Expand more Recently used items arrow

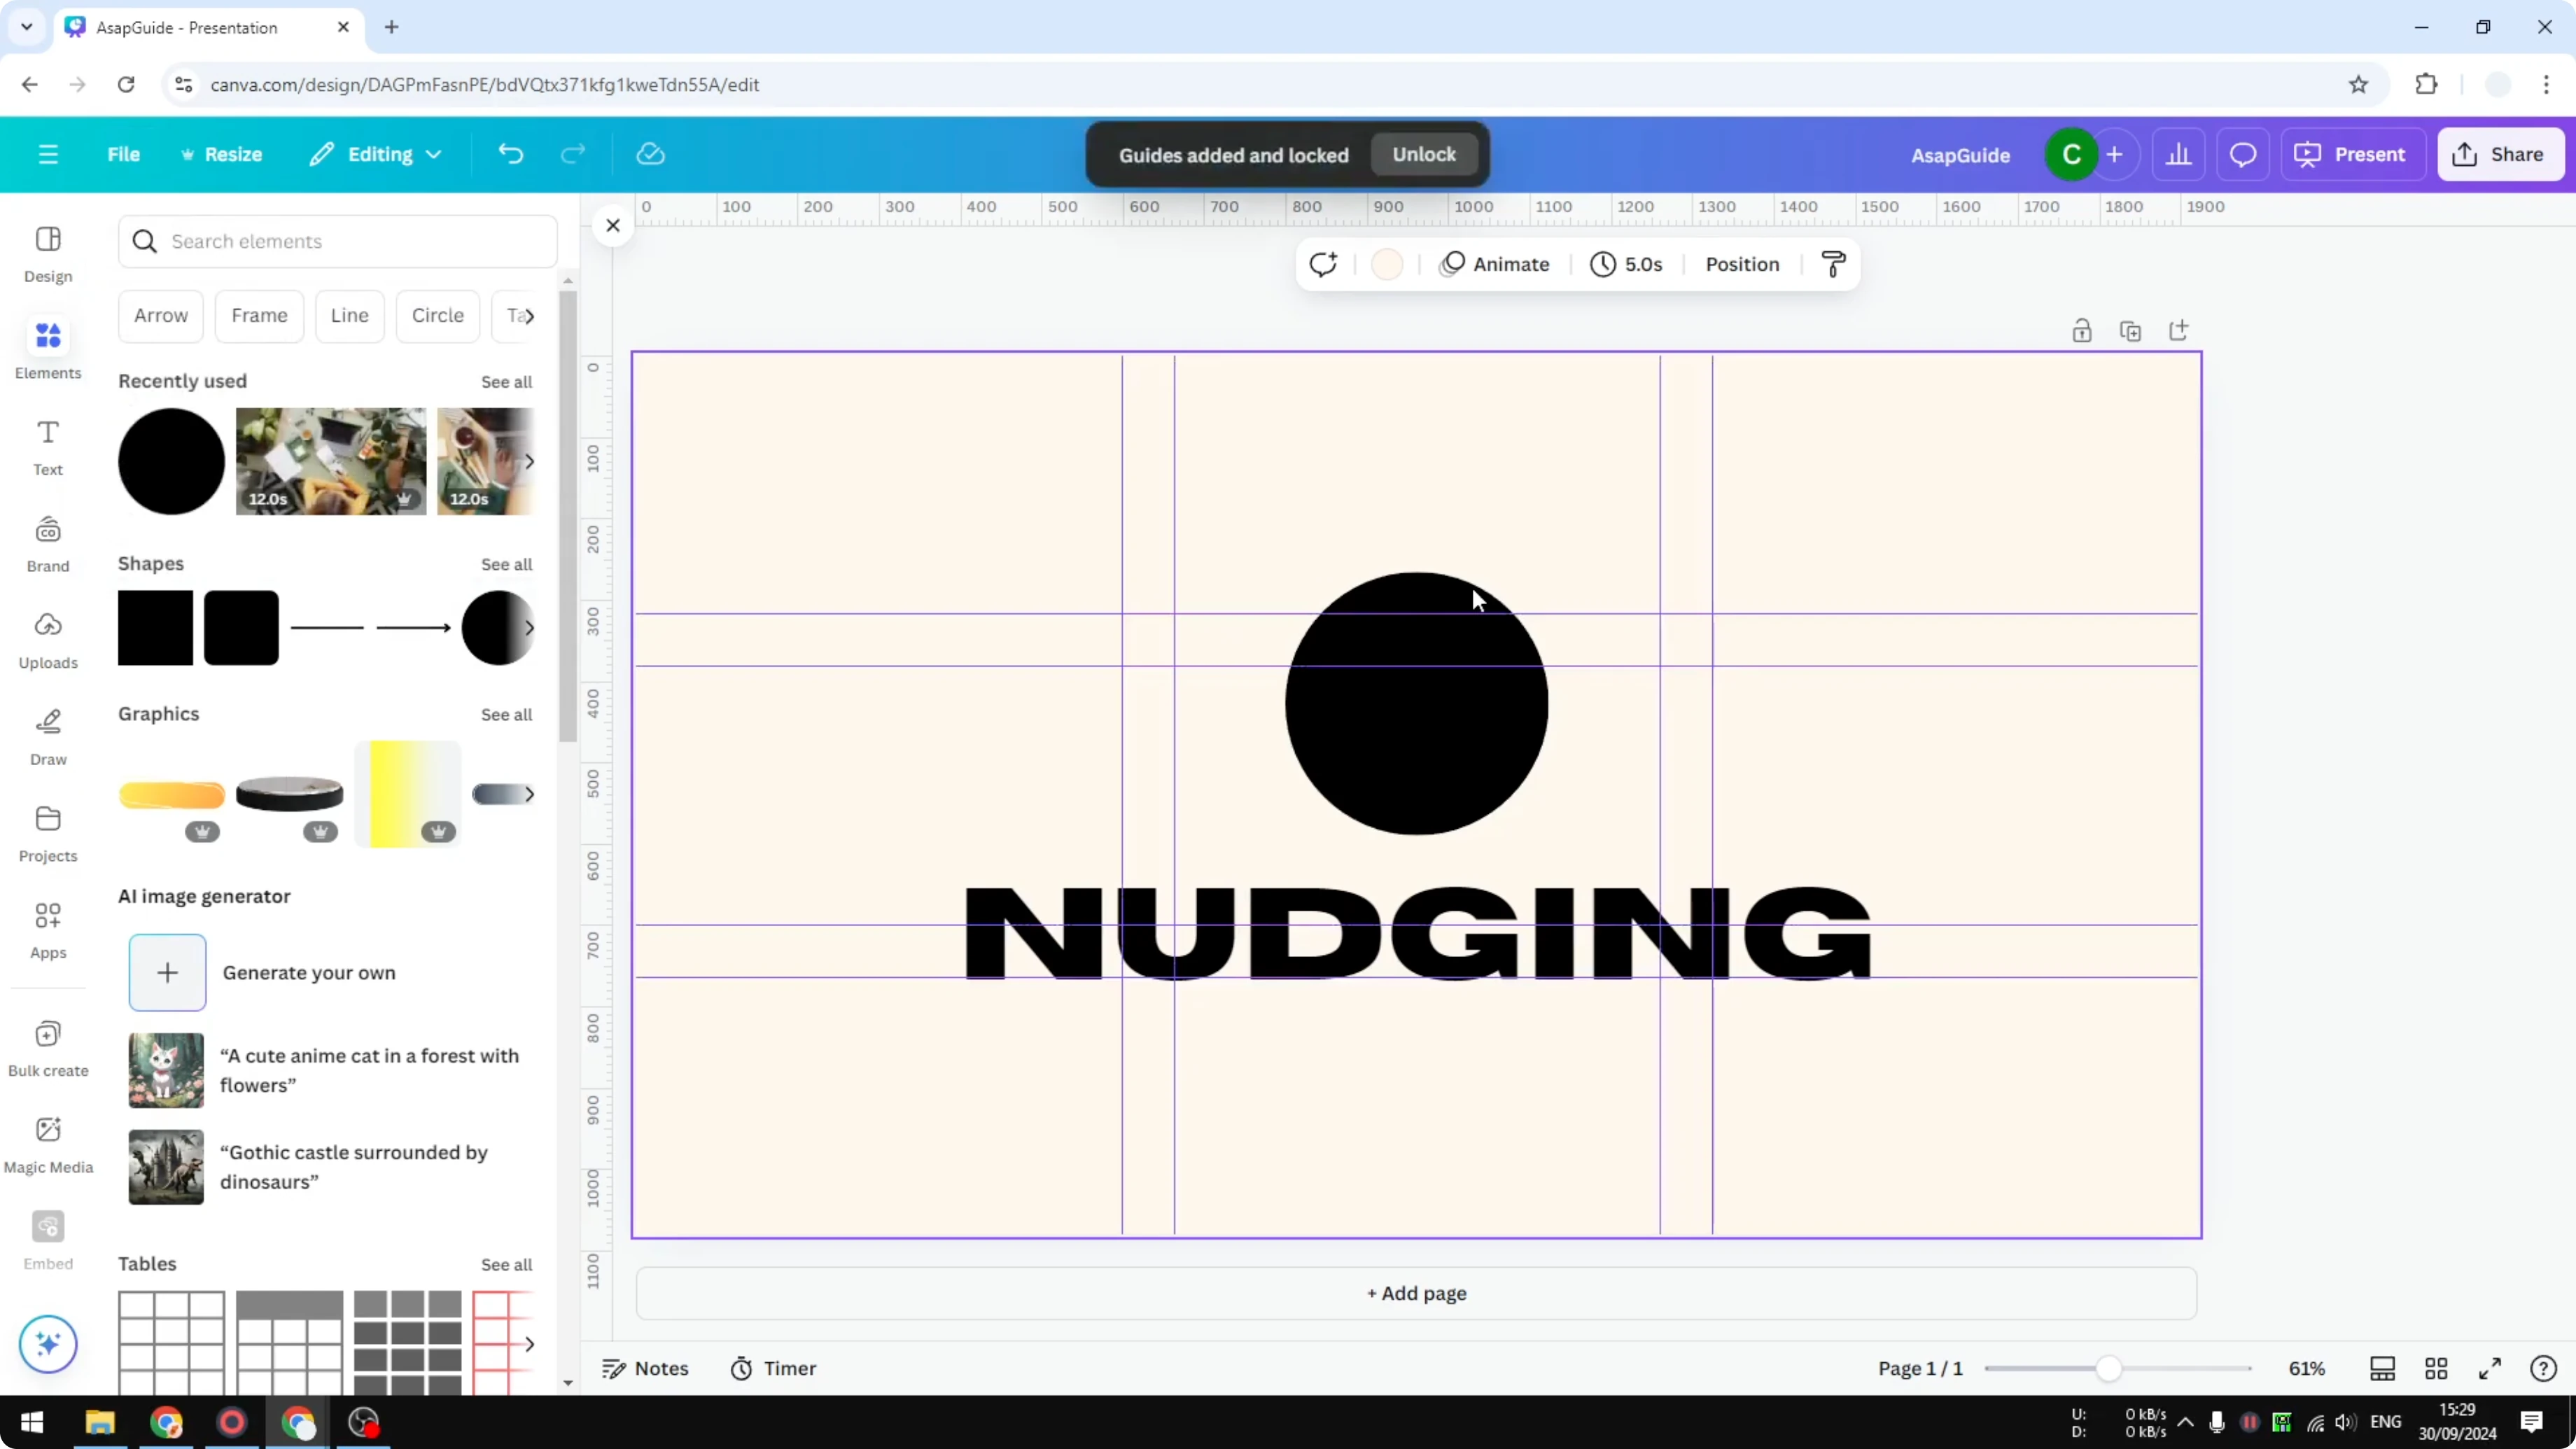click(x=529, y=461)
